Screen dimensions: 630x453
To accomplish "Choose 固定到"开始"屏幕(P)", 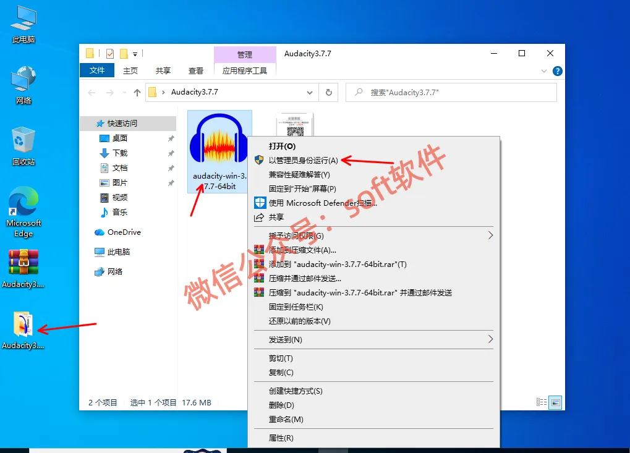I will pos(373,188).
